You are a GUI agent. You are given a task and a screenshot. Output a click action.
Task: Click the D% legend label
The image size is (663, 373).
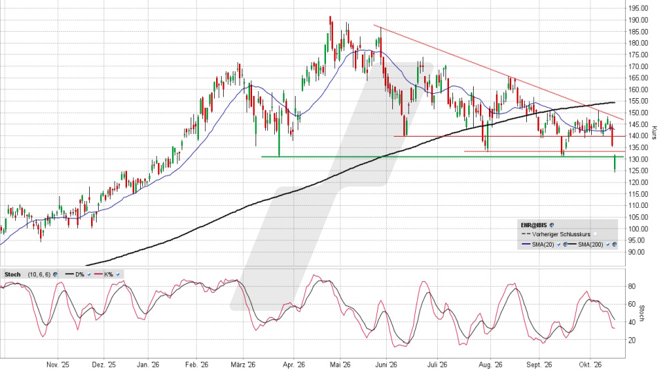(80, 274)
